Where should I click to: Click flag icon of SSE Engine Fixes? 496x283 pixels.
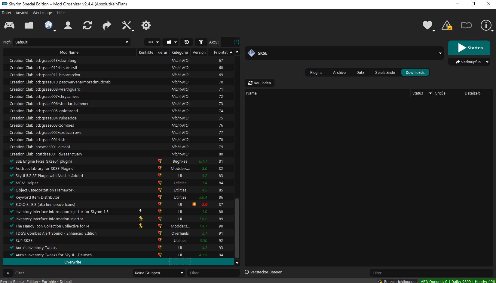(x=160, y=161)
